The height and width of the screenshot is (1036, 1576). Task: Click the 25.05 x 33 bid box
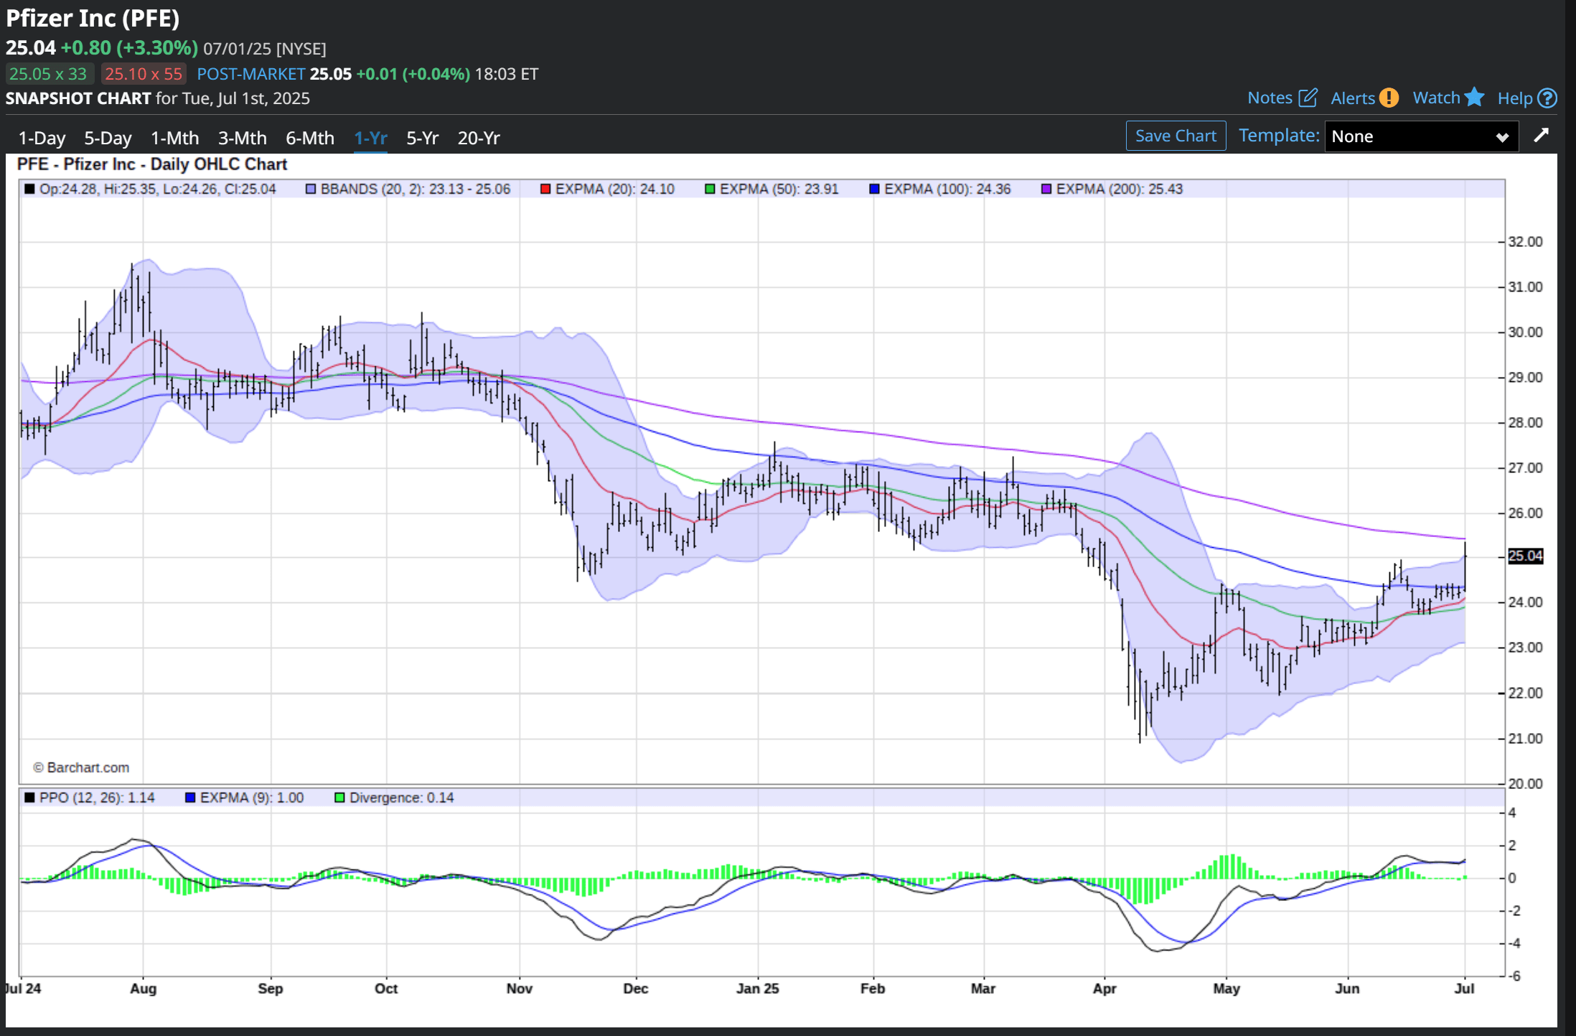[48, 74]
